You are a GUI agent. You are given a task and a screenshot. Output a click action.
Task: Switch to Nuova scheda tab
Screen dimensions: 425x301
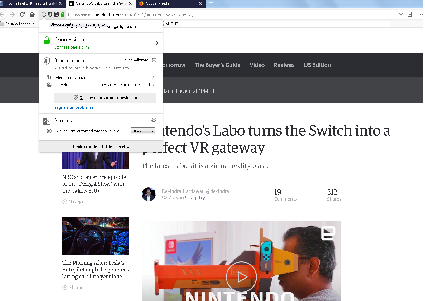point(170,3)
